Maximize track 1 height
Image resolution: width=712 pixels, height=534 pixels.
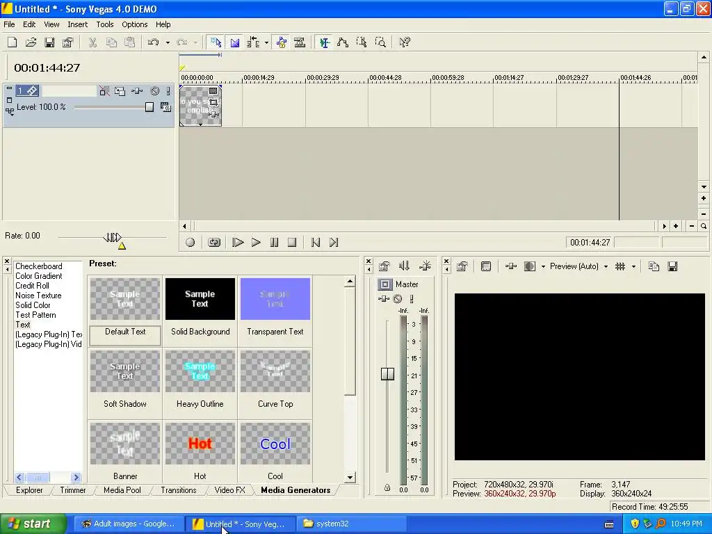click(9, 100)
